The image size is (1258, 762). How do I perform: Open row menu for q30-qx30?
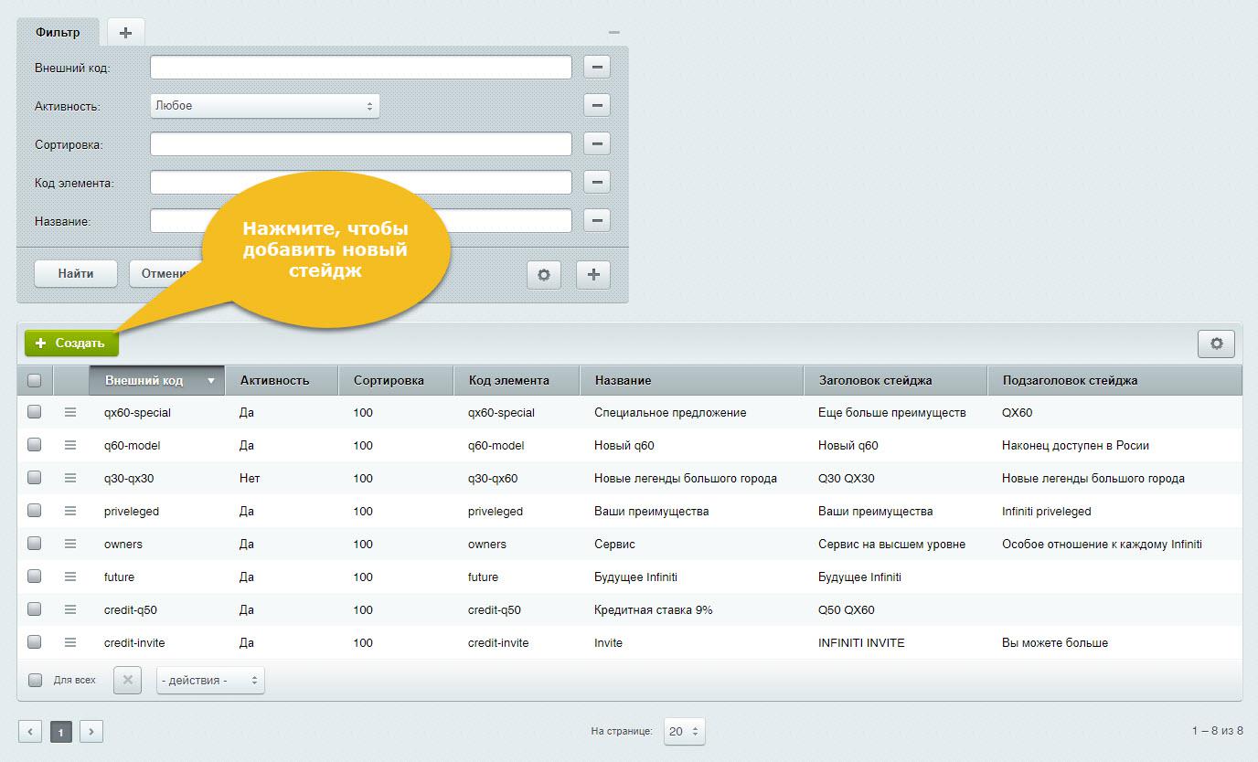(x=70, y=478)
